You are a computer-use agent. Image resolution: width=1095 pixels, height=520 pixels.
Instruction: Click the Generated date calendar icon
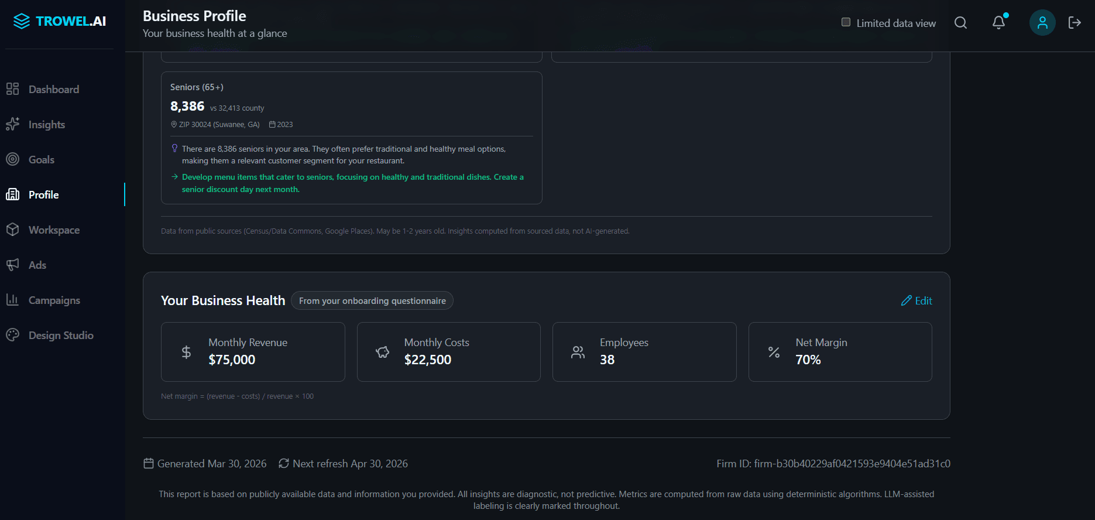coord(149,463)
